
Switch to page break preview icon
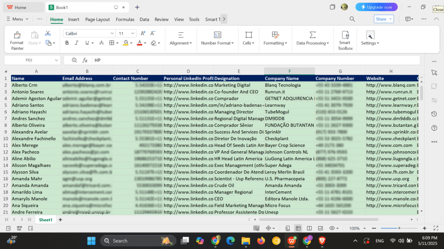[x=309, y=228]
